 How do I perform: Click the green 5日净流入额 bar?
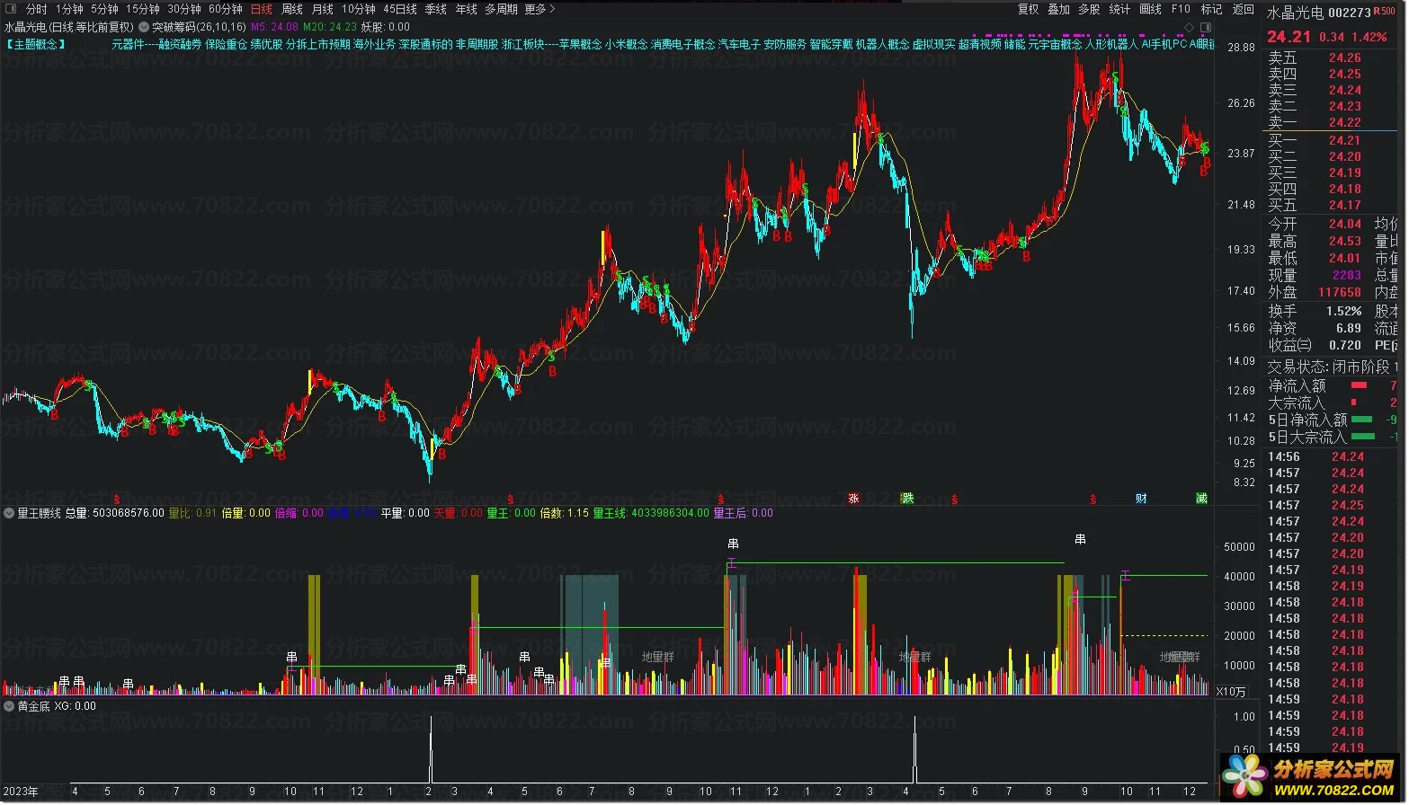(x=1362, y=420)
